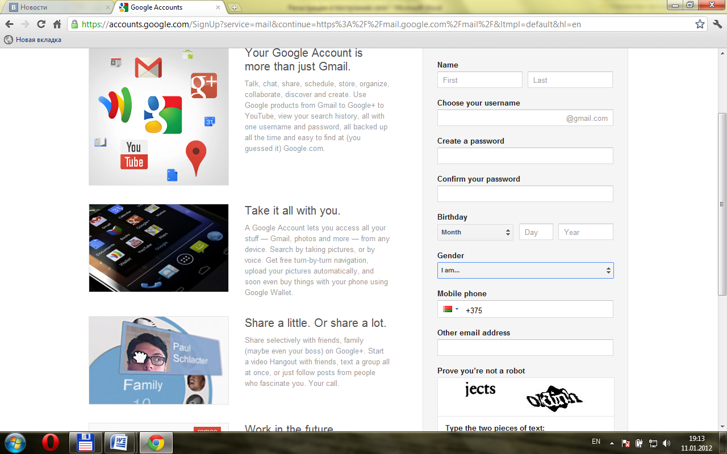Reload the page with the refresh icon
The image size is (727, 454).
[41, 24]
